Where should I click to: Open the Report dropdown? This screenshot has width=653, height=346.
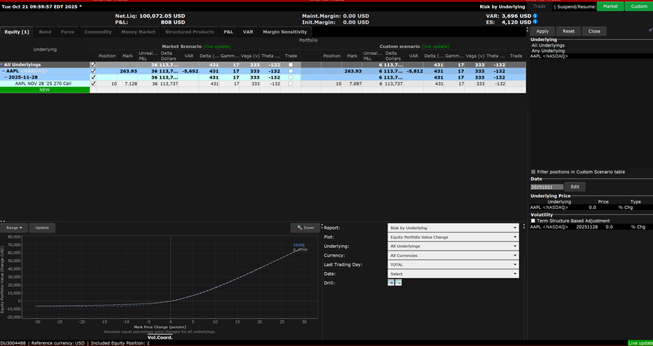[453, 228]
